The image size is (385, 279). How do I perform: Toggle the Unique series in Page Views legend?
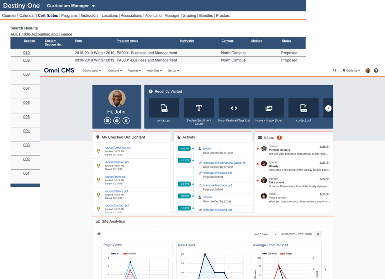point(129,253)
